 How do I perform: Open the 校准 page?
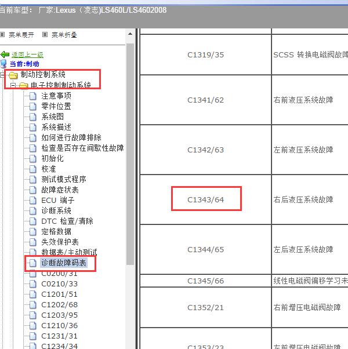[49, 169]
